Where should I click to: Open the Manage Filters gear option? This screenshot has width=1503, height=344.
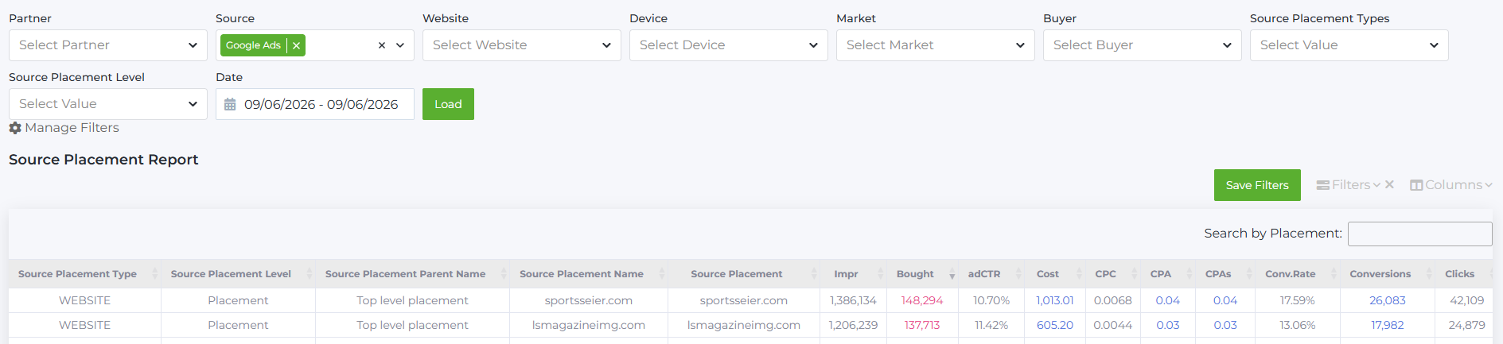64,128
